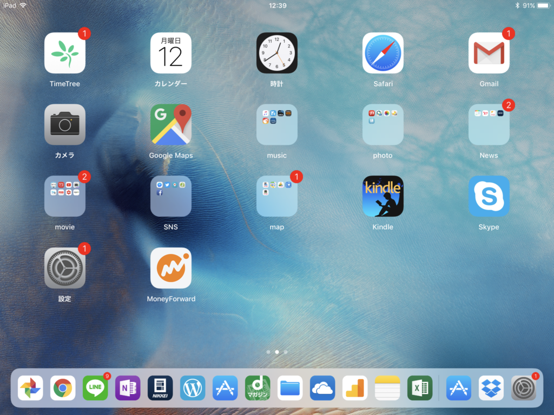Launch the 時計 clock app
Screen dimensions: 554x415
point(276,53)
